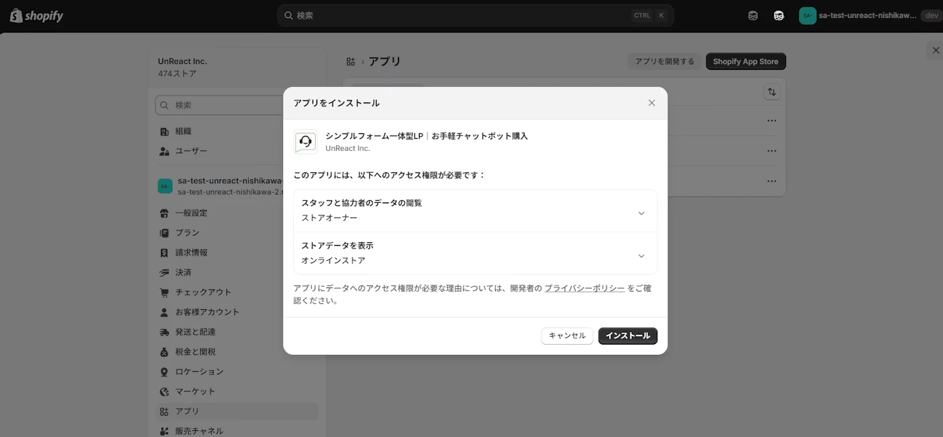Click the 組織 building icon
The image size is (943, 437).
(164, 131)
